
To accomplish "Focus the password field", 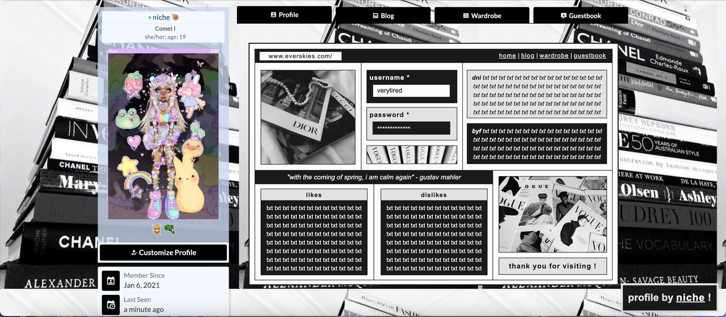I will pyautogui.click(x=411, y=128).
